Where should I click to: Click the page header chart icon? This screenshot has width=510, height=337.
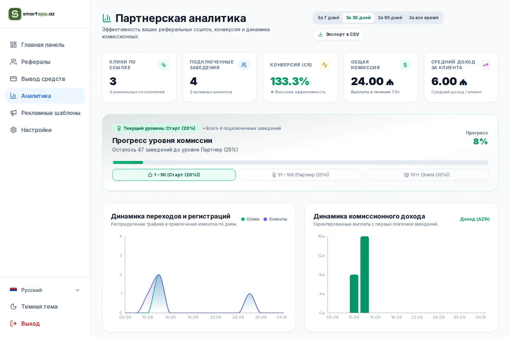pyautogui.click(x=107, y=18)
